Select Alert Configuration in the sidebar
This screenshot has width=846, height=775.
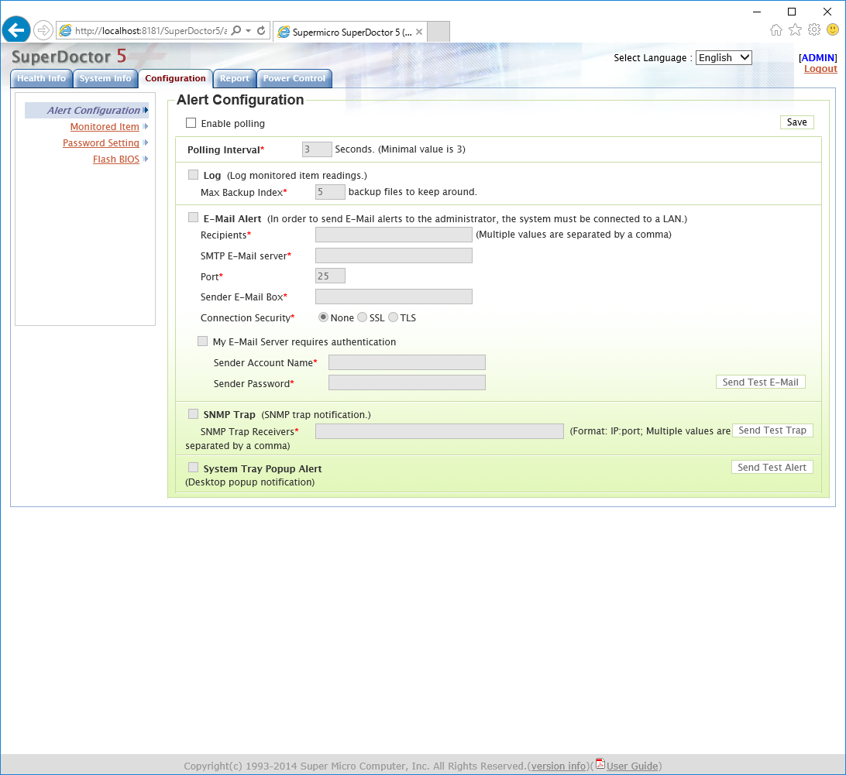93,110
